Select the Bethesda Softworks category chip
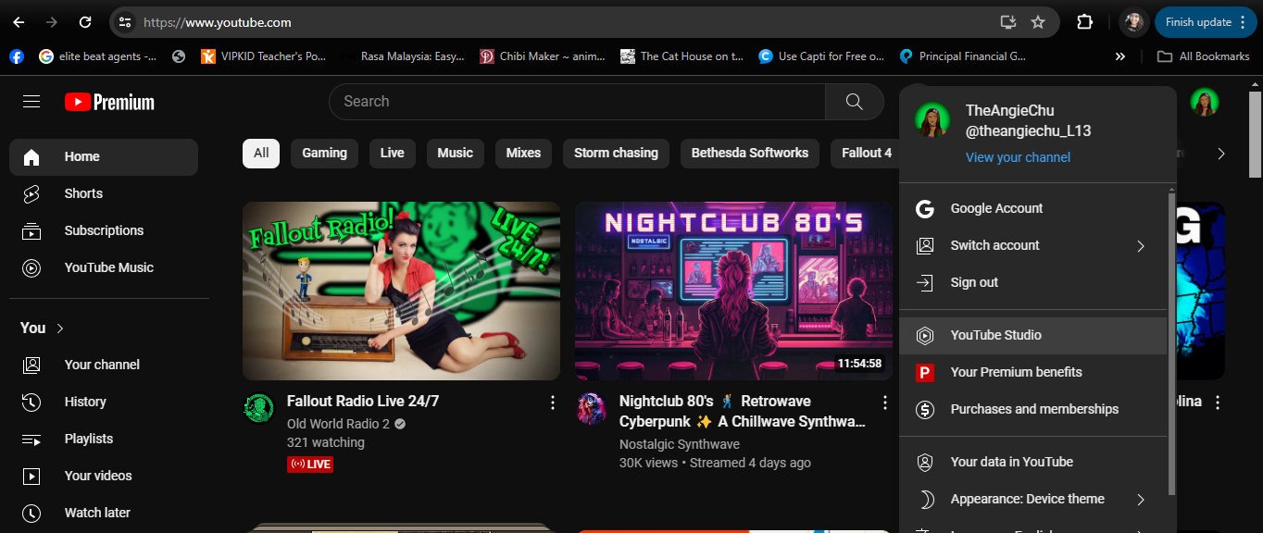Image resolution: width=1263 pixels, height=533 pixels. point(750,154)
